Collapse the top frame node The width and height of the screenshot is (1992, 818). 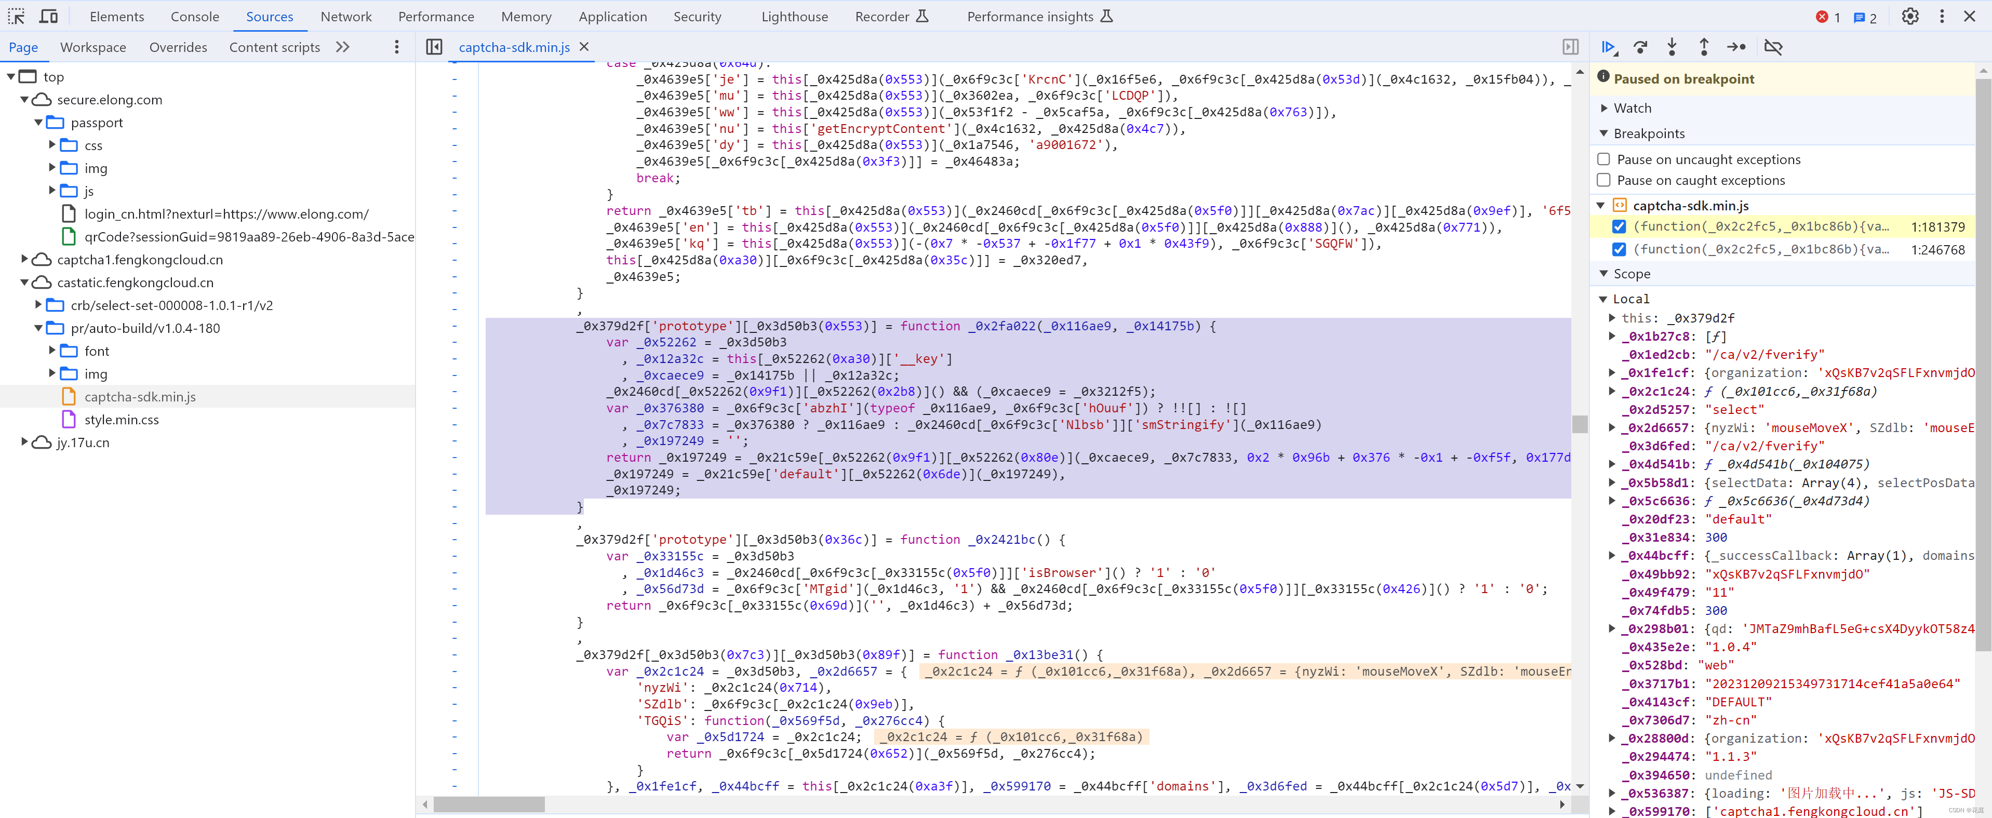(11, 76)
